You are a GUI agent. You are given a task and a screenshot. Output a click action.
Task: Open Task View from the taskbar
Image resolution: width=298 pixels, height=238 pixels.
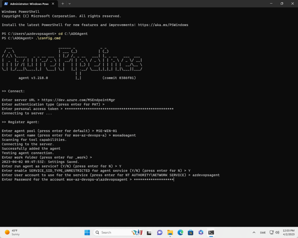click(x=149, y=232)
